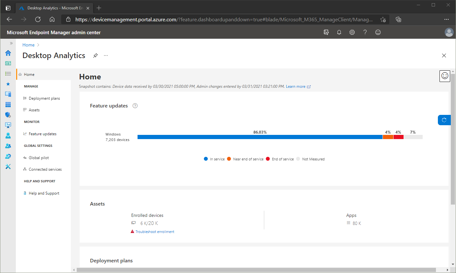Open directory and subscription filter icon
456x273 pixels.
tap(326, 32)
